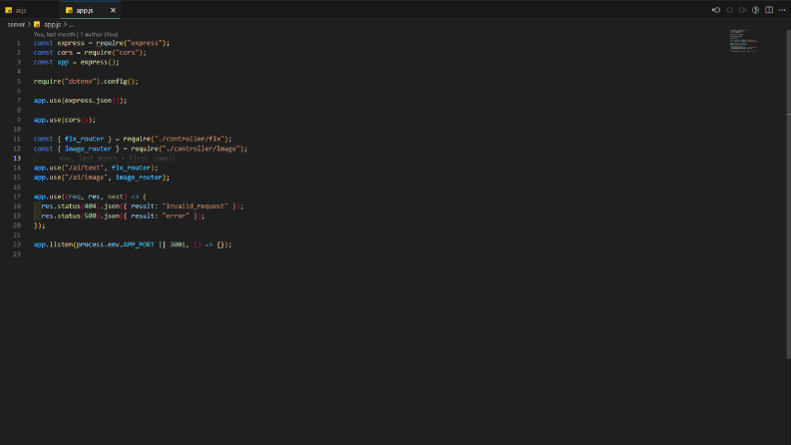Click the "invalid_request" string on line 18

(x=196, y=206)
